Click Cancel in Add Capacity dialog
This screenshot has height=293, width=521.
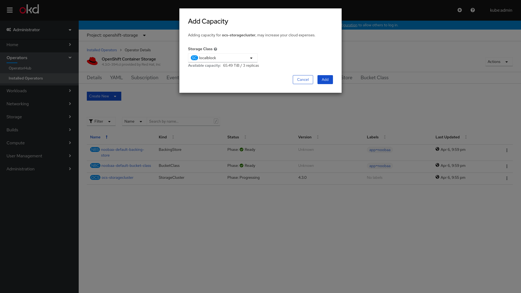pos(303,79)
